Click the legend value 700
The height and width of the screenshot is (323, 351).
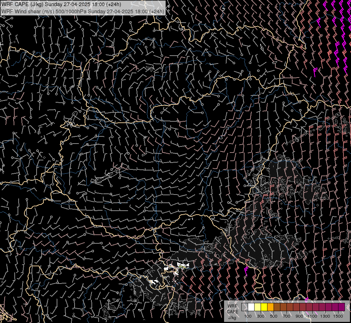point(286,316)
